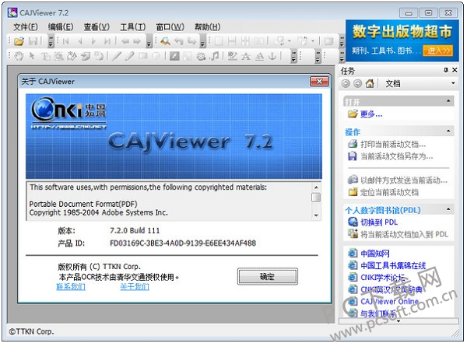Viewport: 467px width, 343px height.
Task: Click down arrow at task pane bottom
Action: pos(399,321)
